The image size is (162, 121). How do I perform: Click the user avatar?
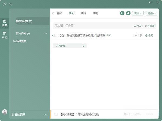(5, 112)
